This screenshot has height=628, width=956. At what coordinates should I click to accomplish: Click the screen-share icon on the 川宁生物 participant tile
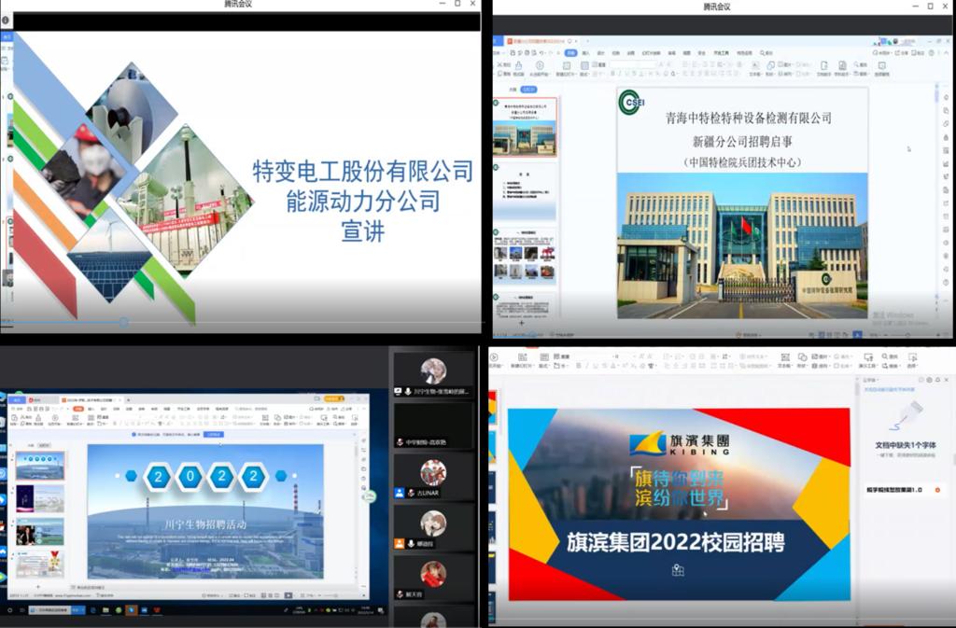click(399, 391)
